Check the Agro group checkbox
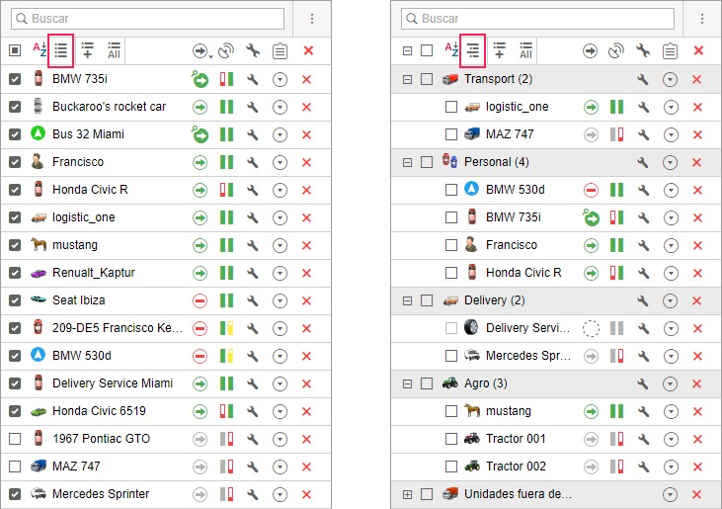Viewport: 722px width, 509px height. coord(427,383)
